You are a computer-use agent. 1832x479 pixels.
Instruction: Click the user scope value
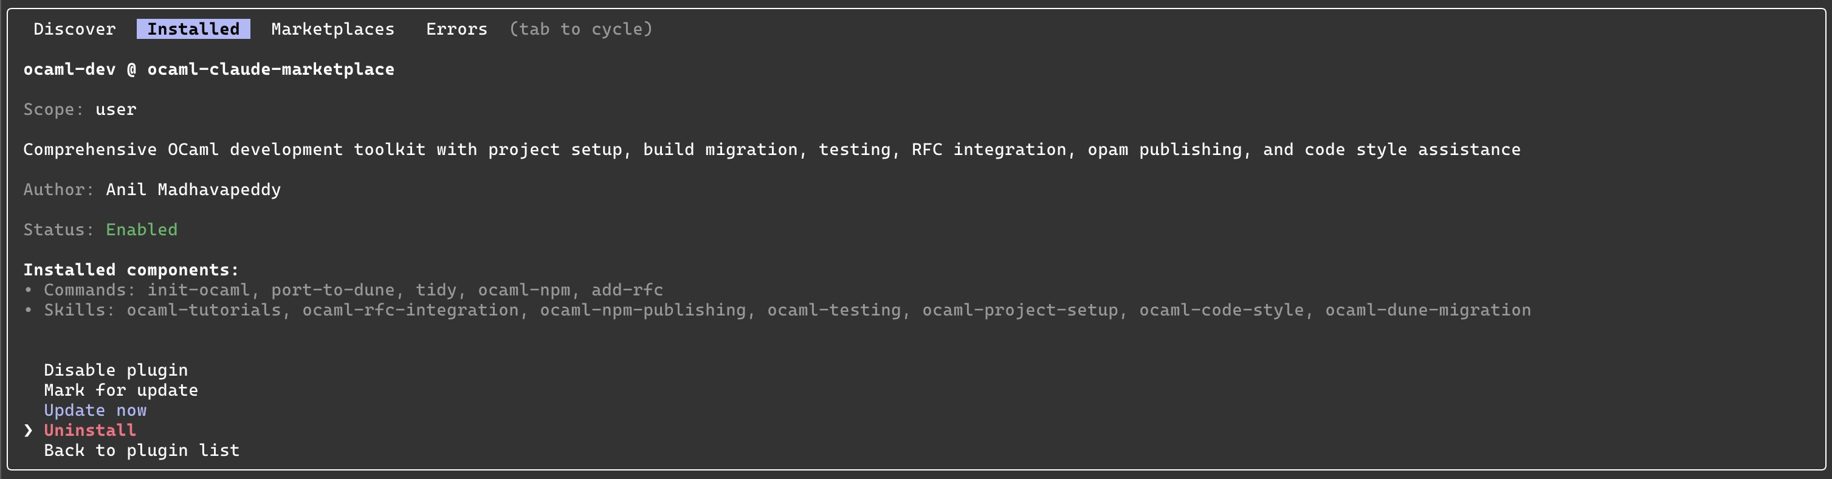(x=116, y=109)
